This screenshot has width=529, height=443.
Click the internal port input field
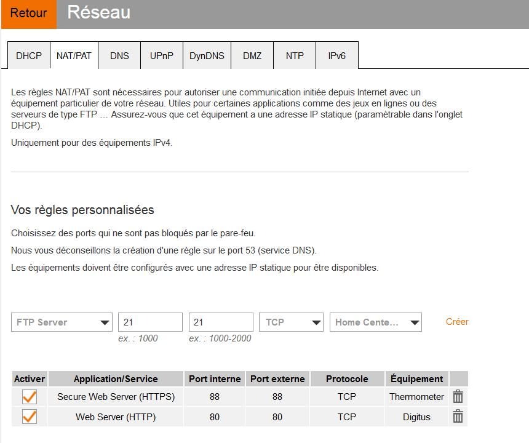(x=150, y=322)
